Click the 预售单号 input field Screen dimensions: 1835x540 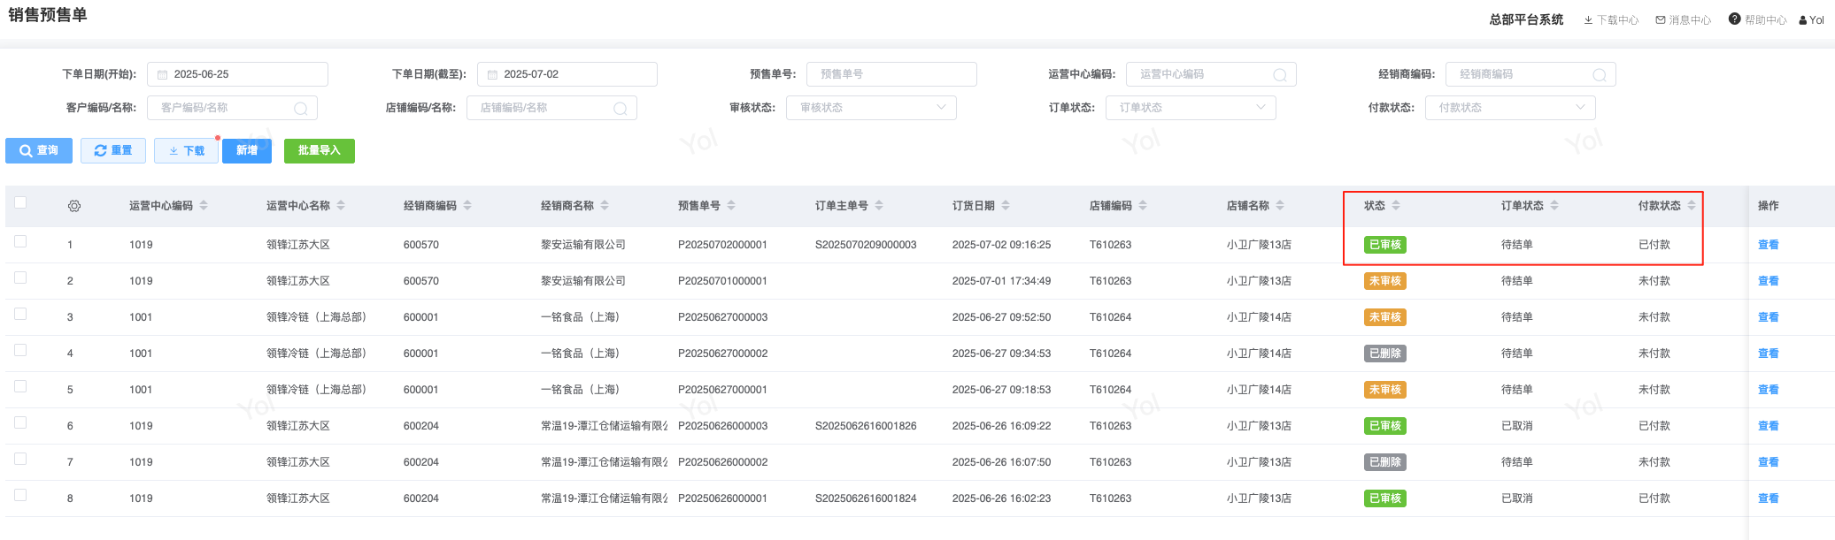coord(891,74)
